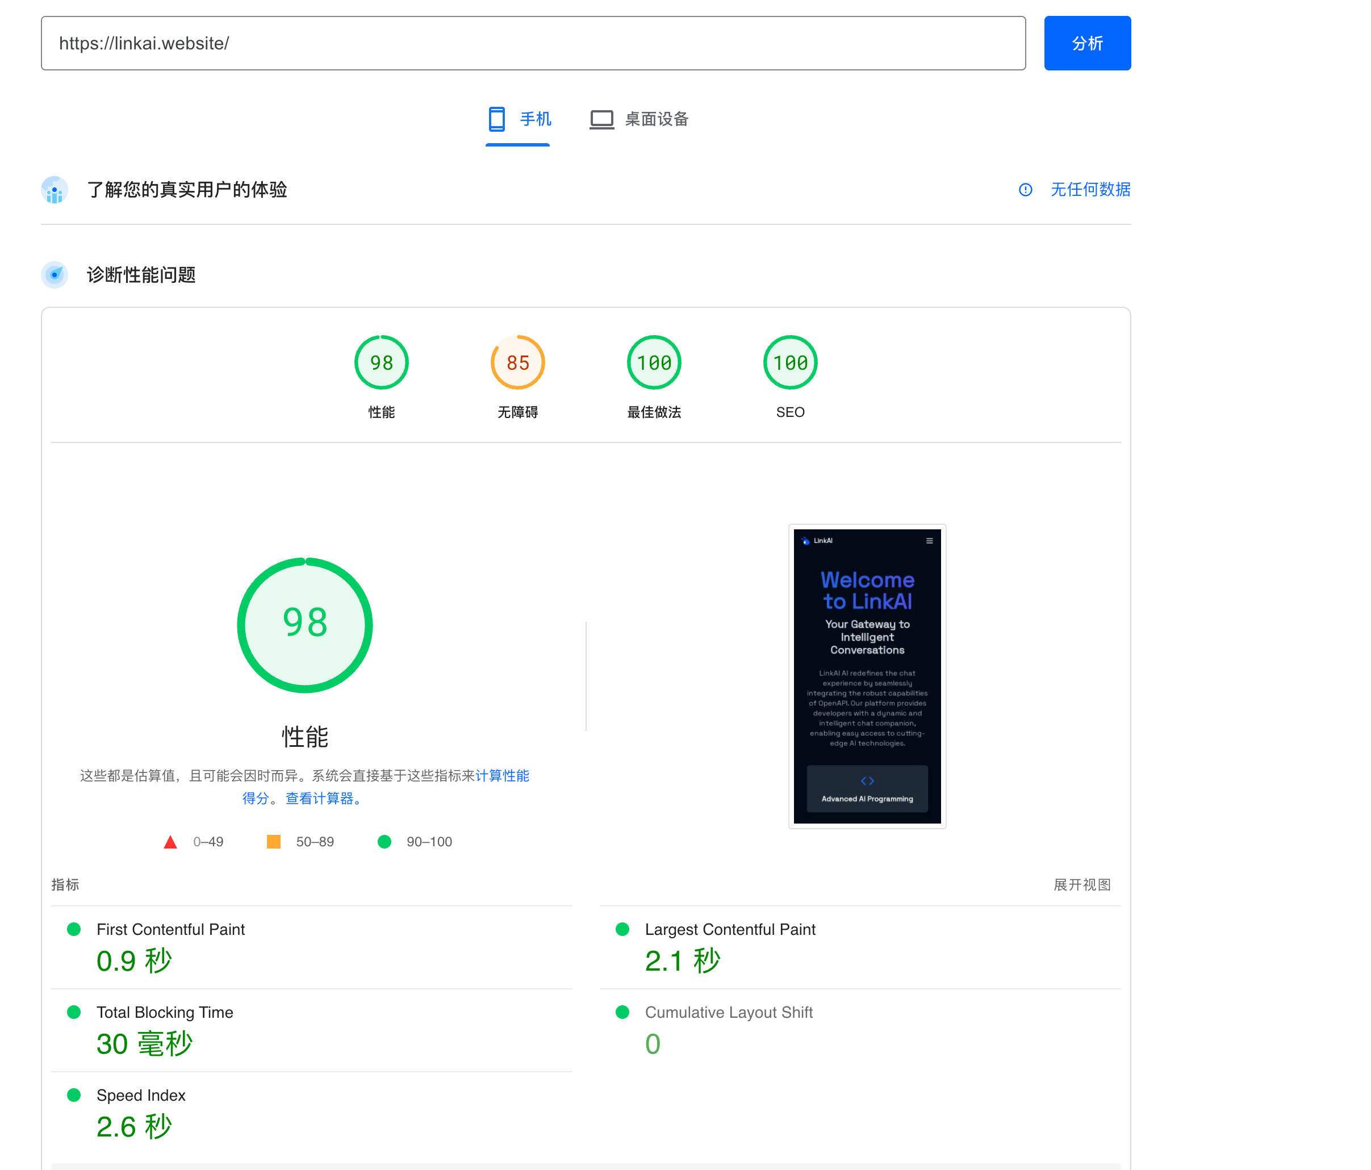Click the info icon beside 无任何数据

[1025, 190]
